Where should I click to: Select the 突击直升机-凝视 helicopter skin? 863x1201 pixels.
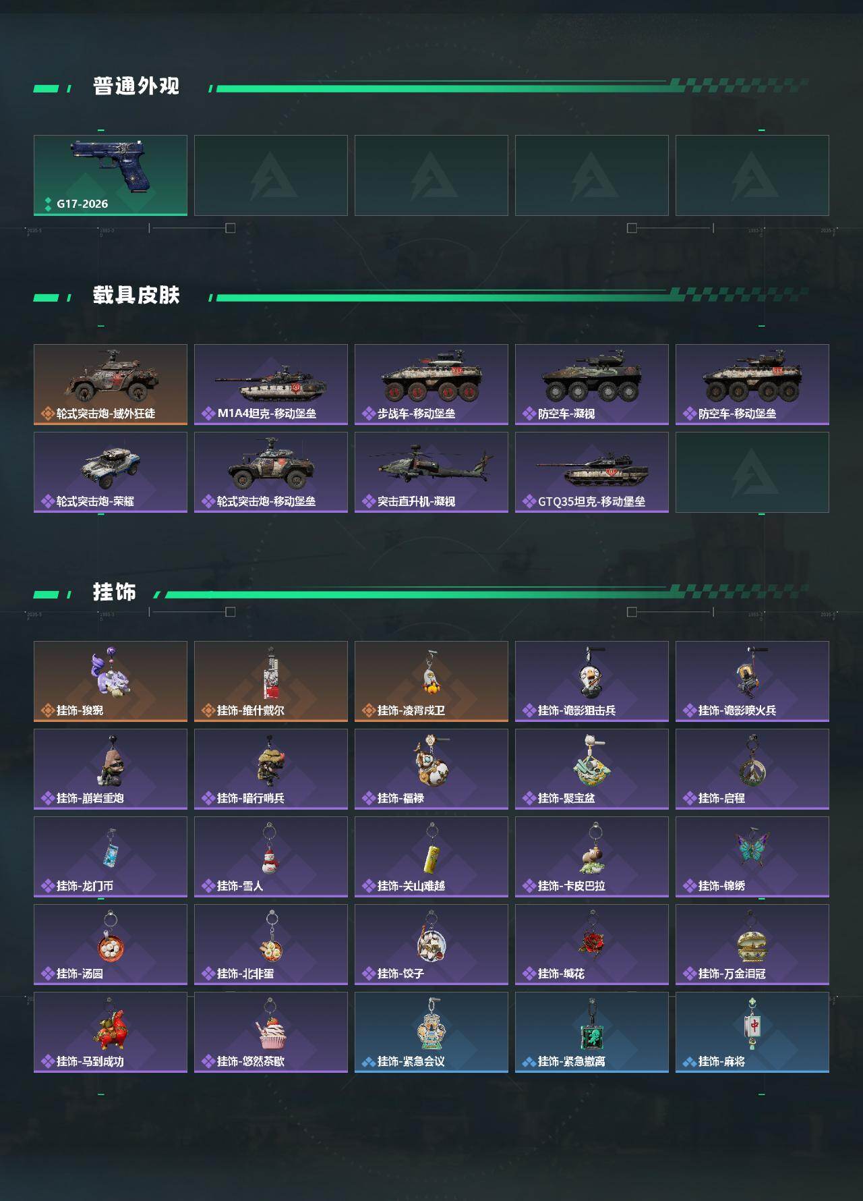point(431,472)
